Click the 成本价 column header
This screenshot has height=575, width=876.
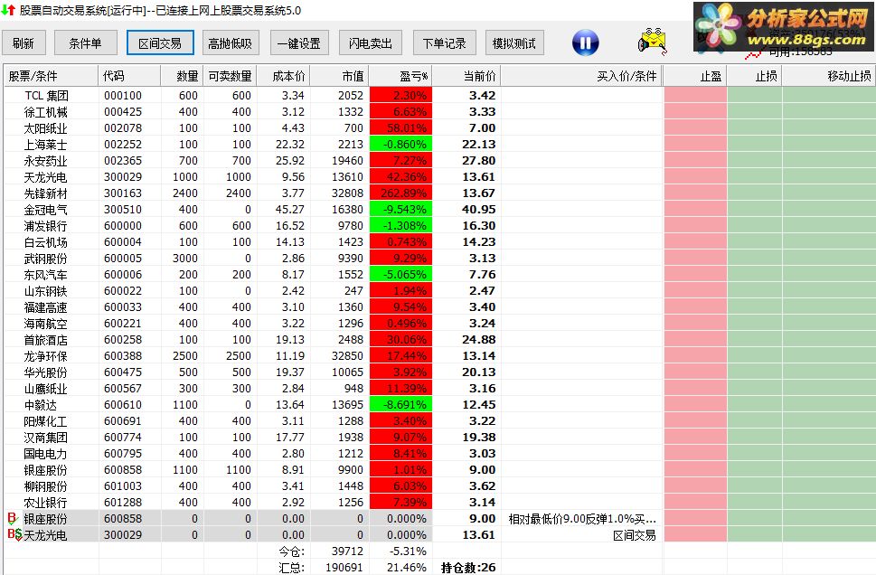coord(283,76)
